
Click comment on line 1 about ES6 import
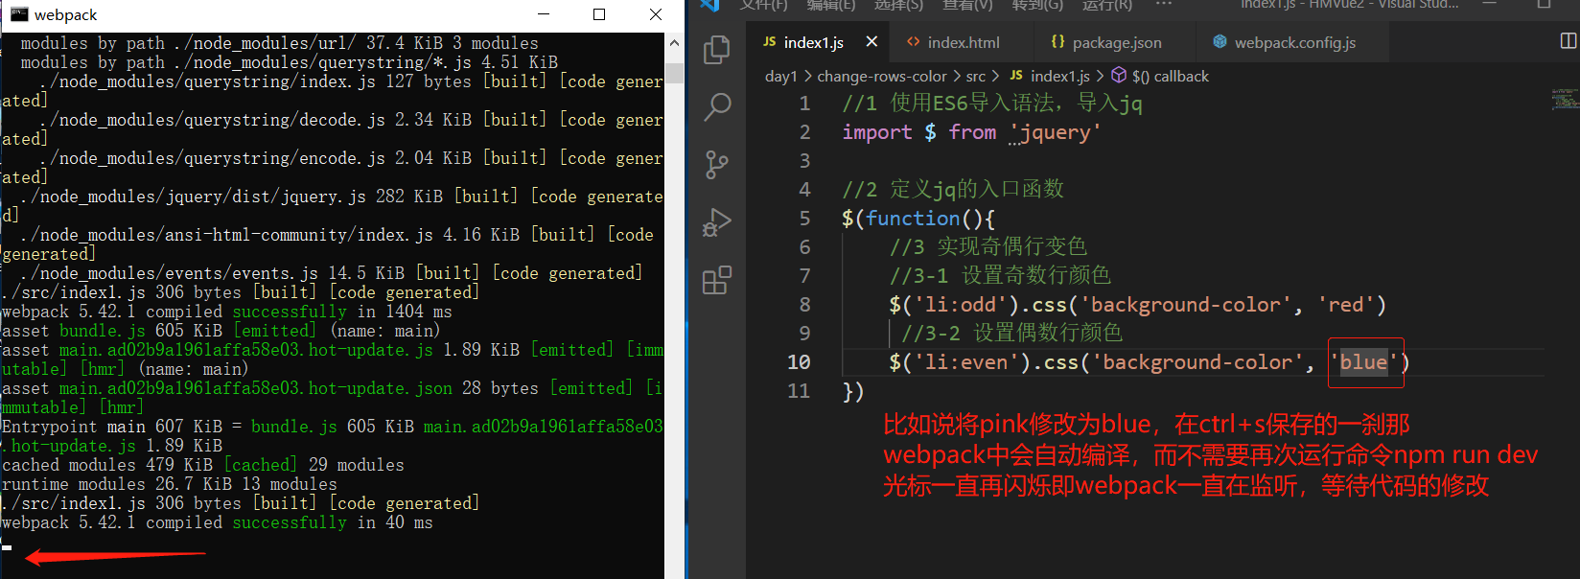[992, 104]
